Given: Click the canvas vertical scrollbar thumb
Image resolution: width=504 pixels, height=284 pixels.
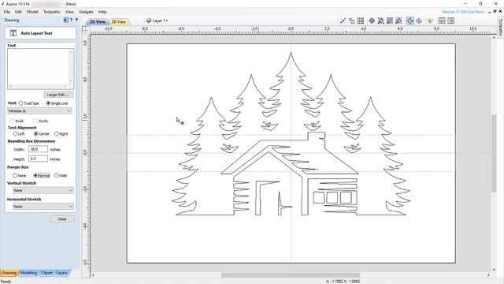Looking at the screenshot, I should [x=494, y=153].
